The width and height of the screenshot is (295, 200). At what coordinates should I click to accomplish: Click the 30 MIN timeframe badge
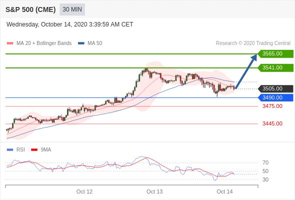coord(72,9)
